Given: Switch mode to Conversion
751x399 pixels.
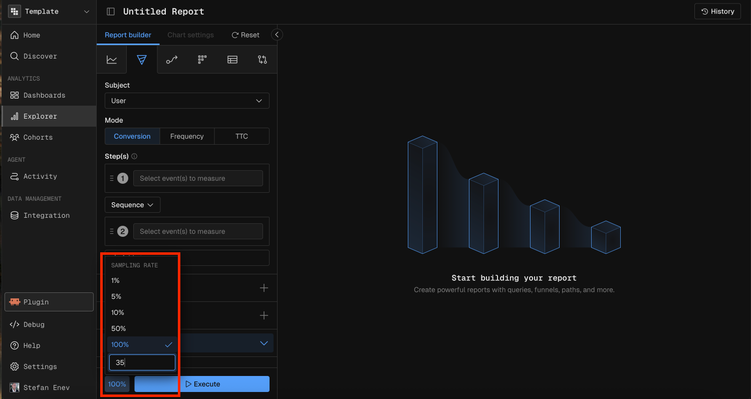Looking at the screenshot, I should (x=132, y=136).
